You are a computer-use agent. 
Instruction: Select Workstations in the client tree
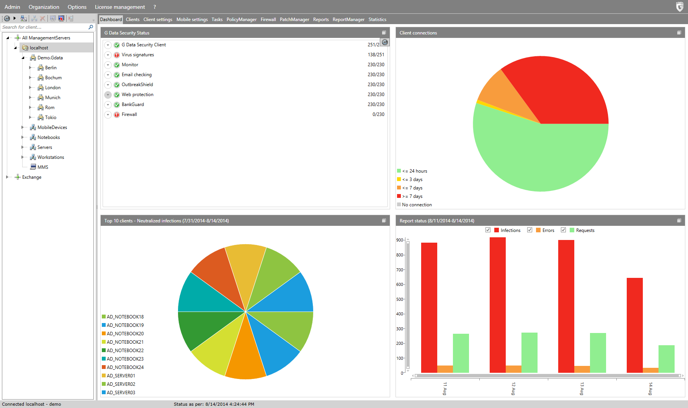tap(51, 157)
